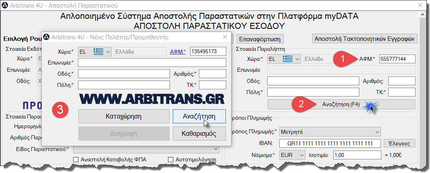Close the Νέος Πελάτης/Προμηθευτής dialog

pos(225,37)
